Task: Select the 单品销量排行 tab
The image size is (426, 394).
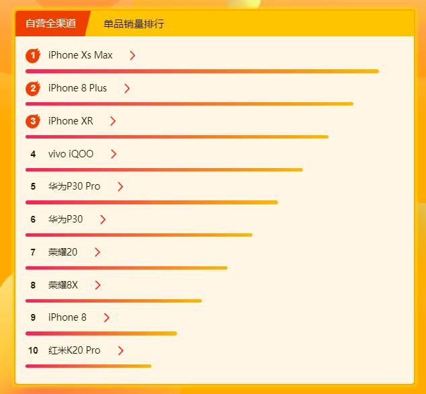Action: pos(134,24)
